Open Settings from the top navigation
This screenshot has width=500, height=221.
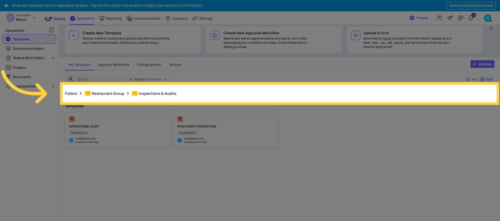202,18
